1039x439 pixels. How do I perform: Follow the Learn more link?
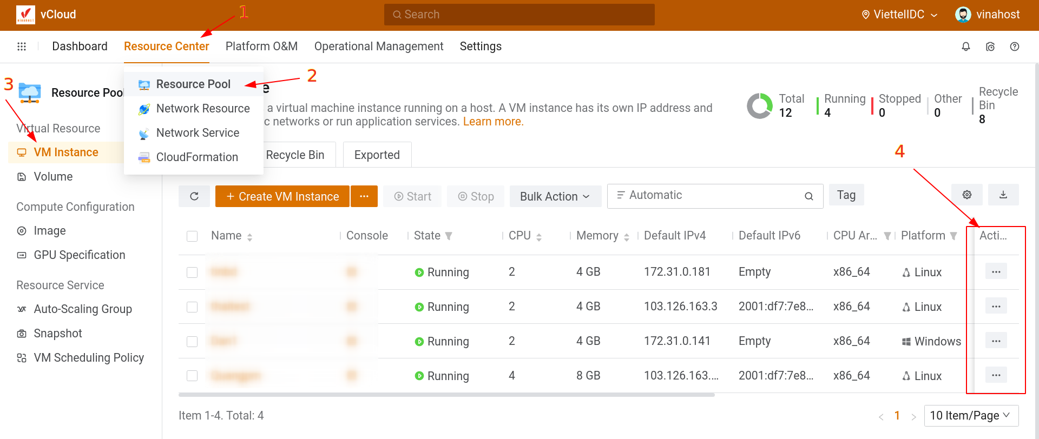click(492, 122)
